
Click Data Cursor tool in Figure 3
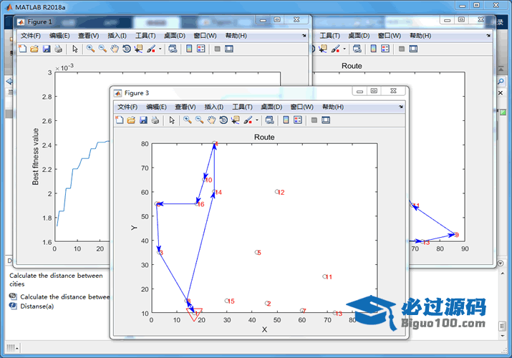point(235,120)
